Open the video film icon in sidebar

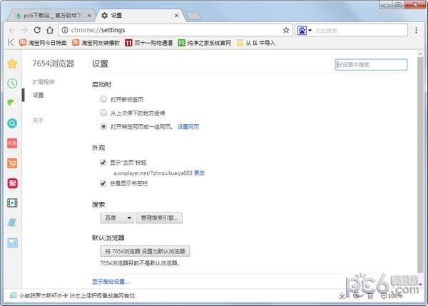(x=12, y=203)
